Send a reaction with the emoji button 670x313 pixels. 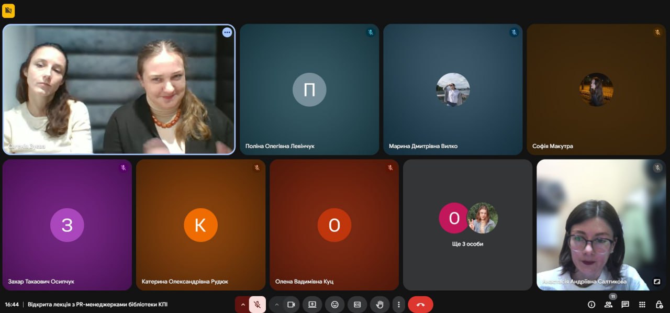[334, 305]
